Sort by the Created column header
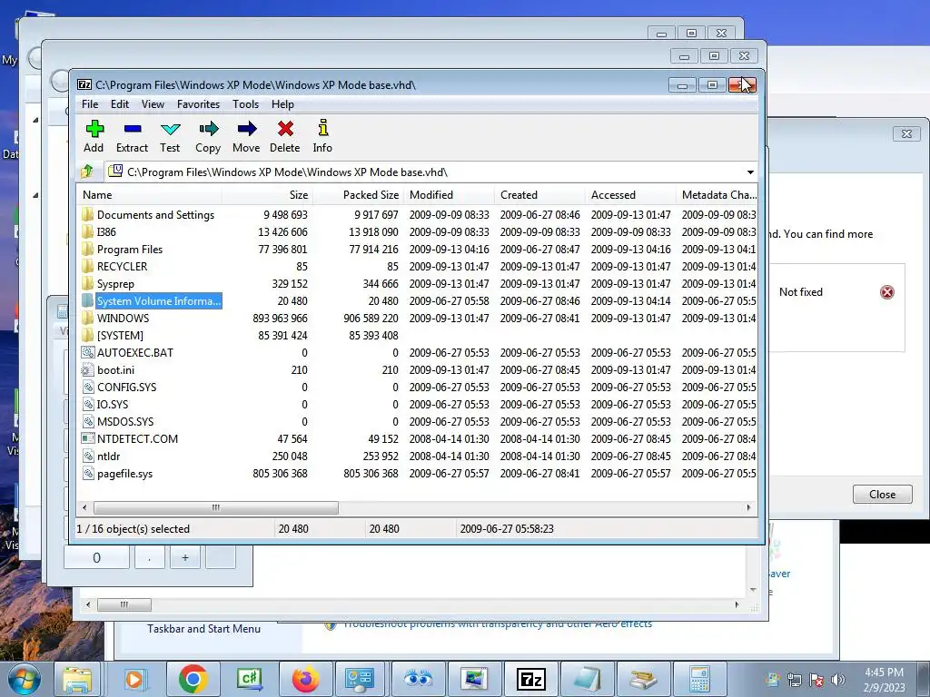The width and height of the screenshot is (930, 697). tap(539, 195)
